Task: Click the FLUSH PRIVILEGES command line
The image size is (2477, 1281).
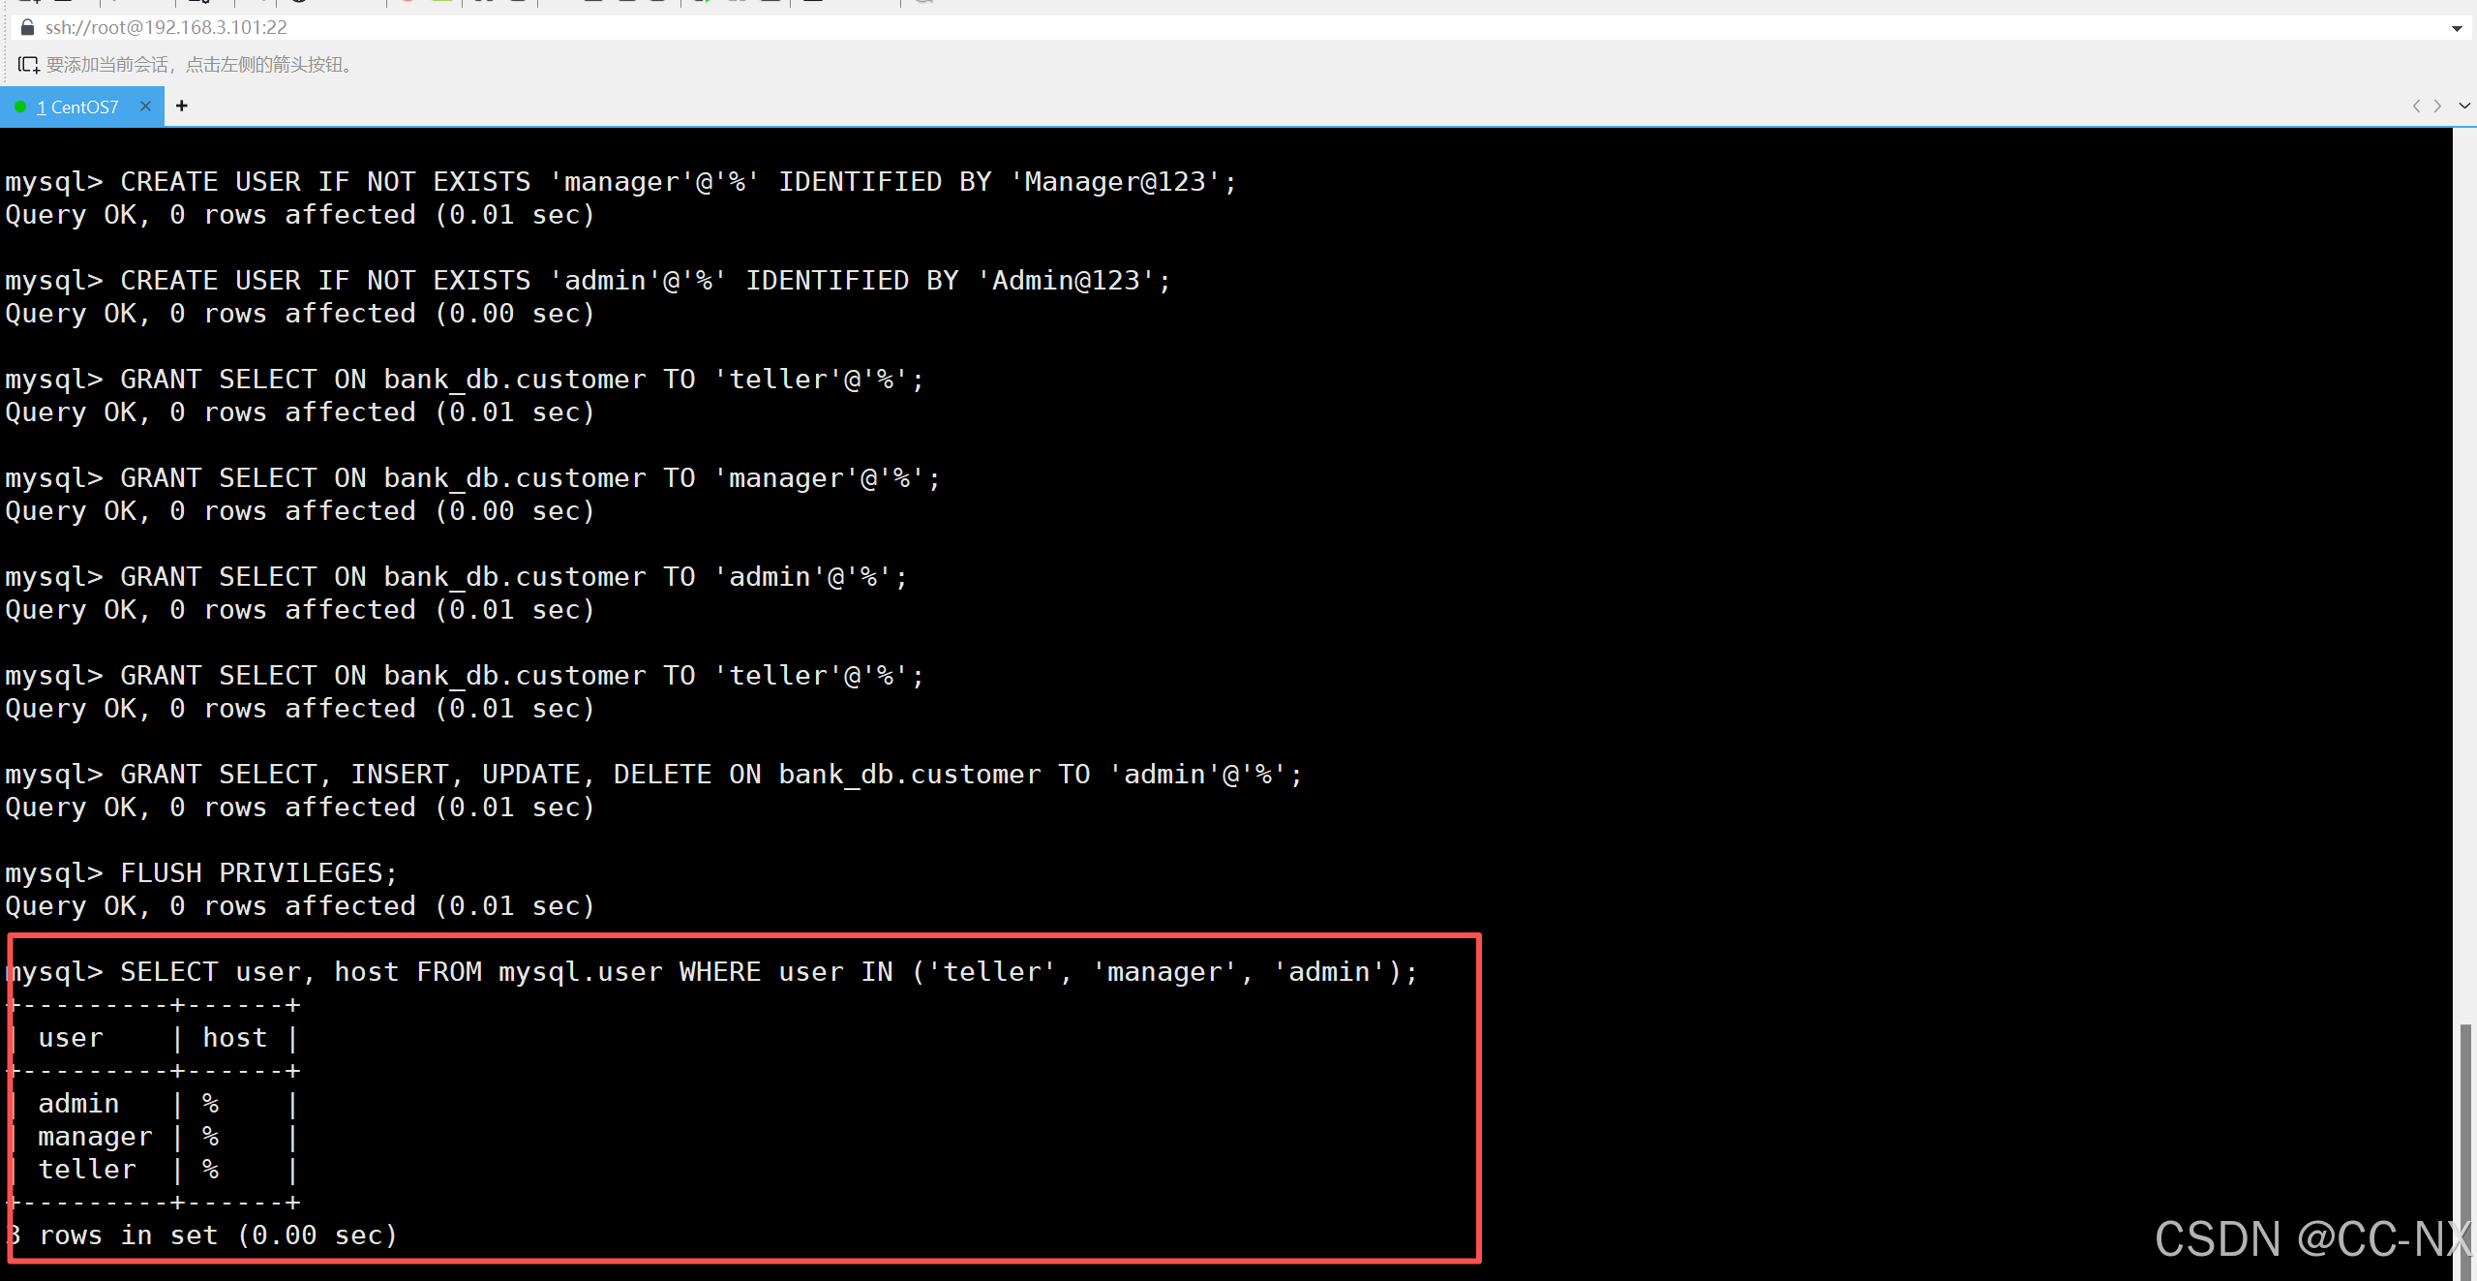Action: click(x=258, y=872)
